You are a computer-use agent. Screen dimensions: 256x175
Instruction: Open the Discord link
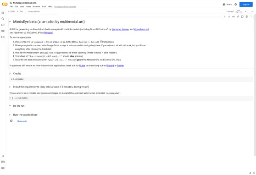[110, 66]
